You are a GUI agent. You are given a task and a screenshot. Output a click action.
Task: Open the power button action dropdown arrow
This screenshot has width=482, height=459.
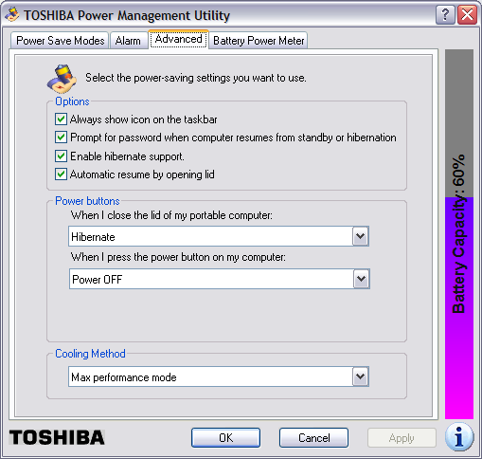362,279
